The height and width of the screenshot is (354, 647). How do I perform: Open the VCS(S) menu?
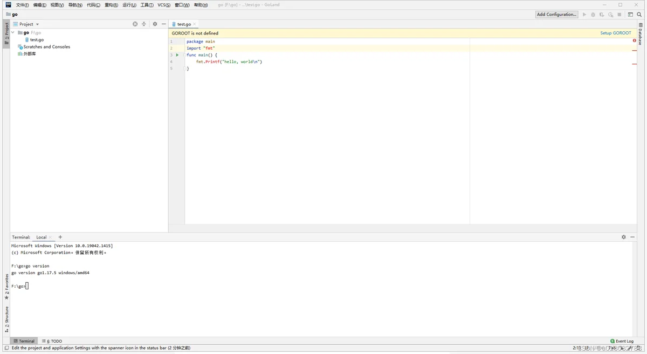pyautogui.click(x=164, y=5)
